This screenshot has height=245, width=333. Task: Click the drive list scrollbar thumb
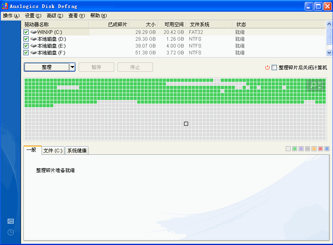click(329, 36)
